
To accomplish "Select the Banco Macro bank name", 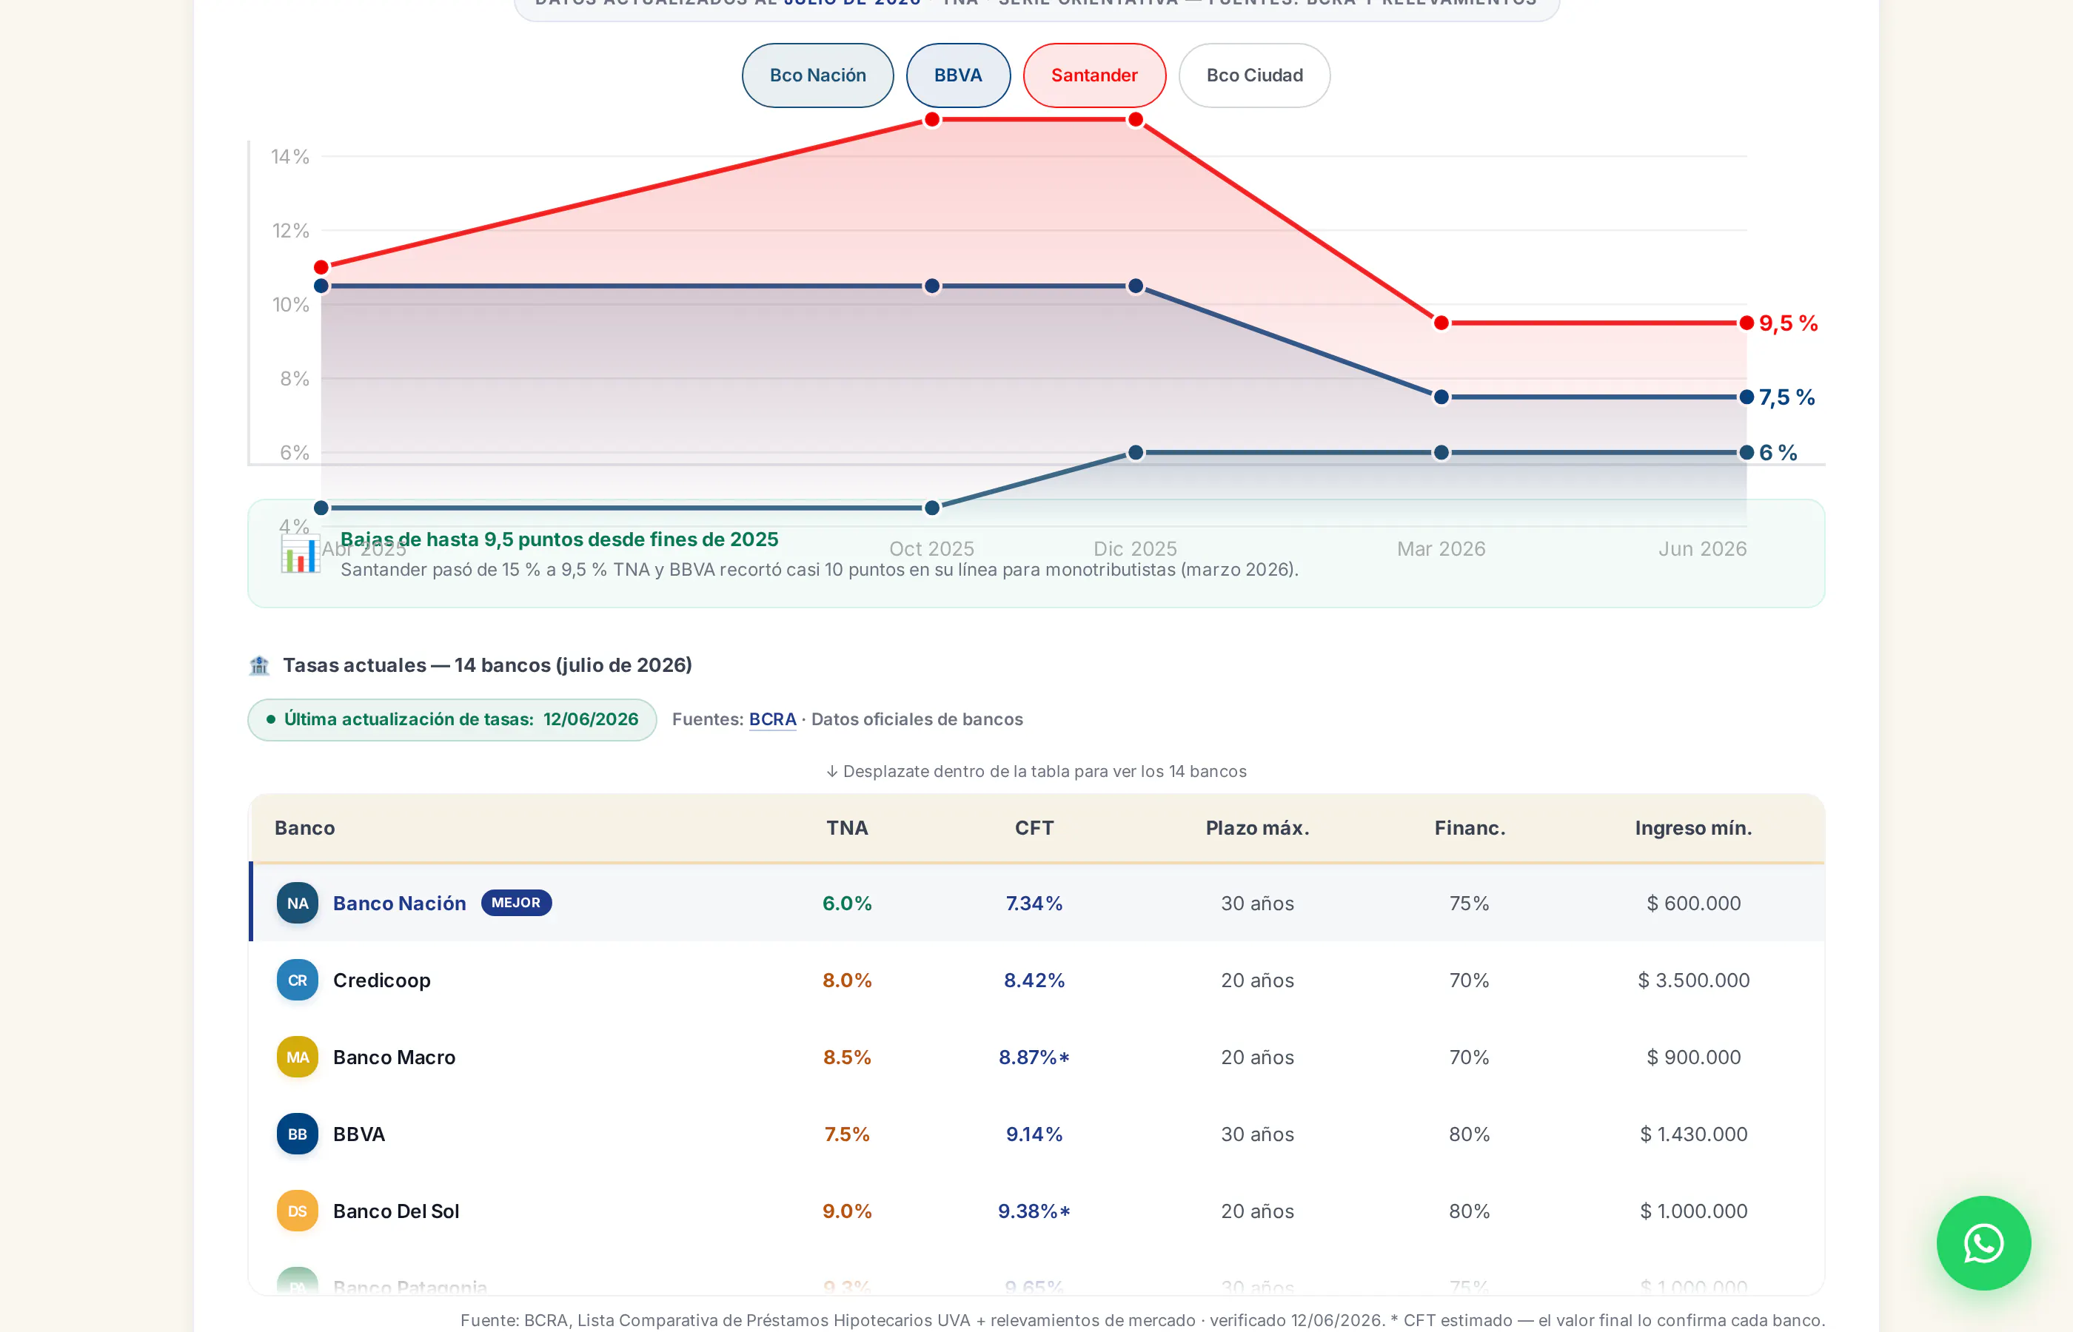I will [395, 1057].
